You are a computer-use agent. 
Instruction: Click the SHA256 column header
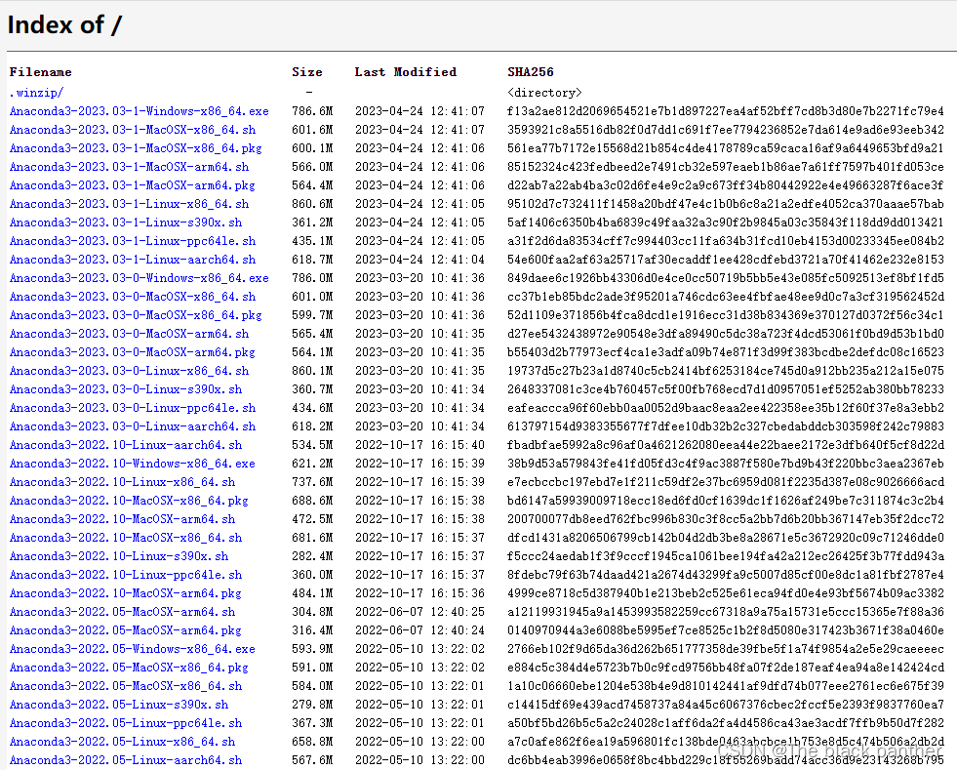tap(531, 72)
